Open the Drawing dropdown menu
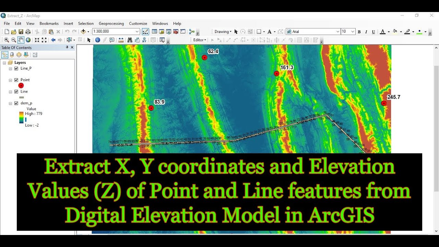Viewport: 439px width, 247px height. [223, 32]
